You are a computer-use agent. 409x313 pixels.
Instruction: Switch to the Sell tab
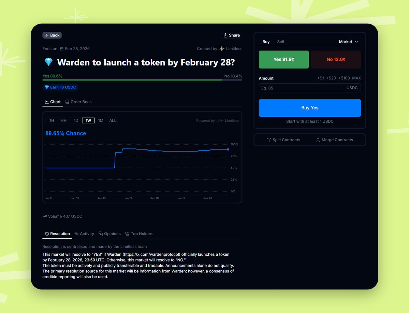(280, 42)
